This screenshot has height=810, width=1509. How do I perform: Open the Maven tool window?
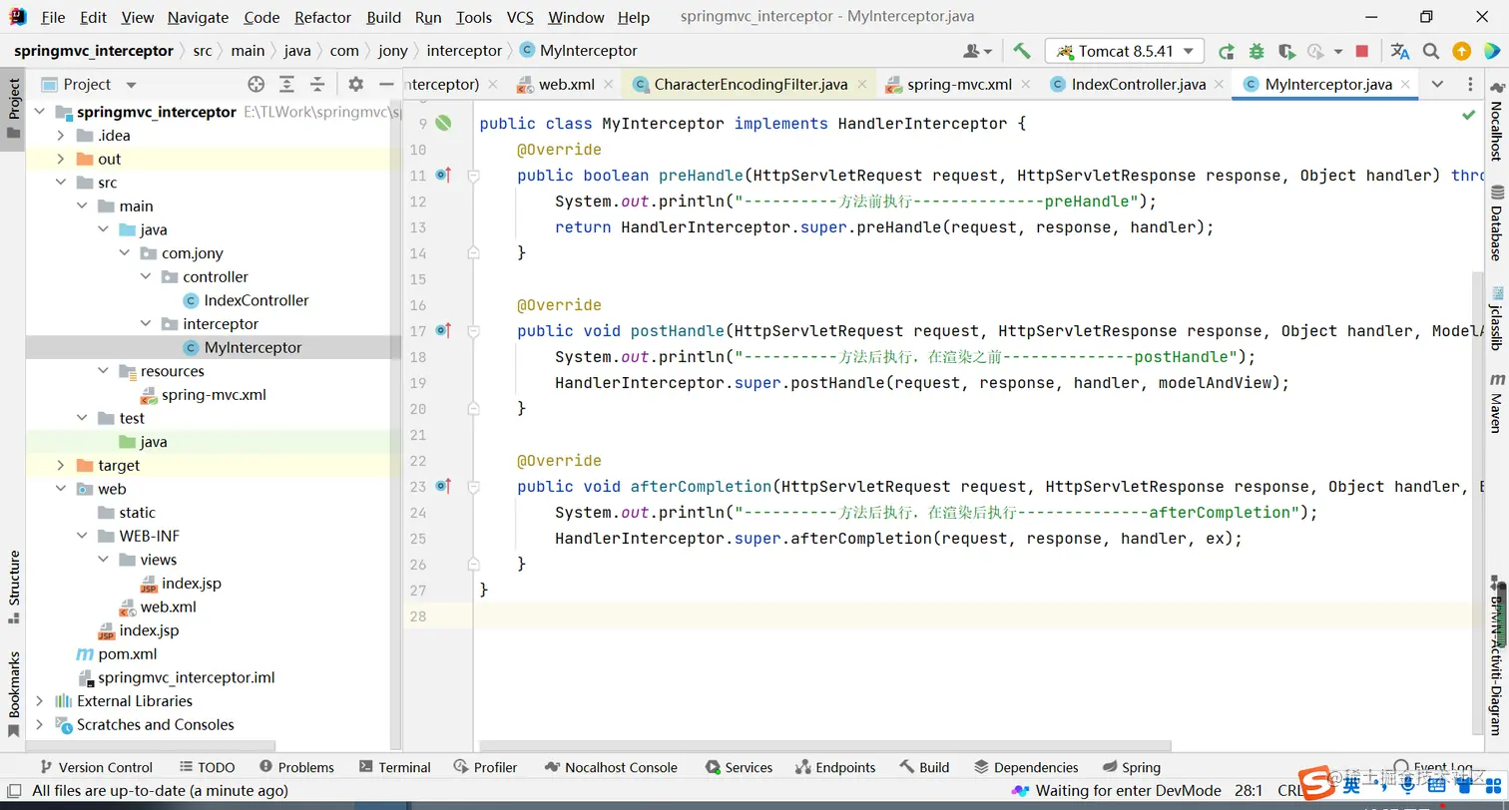click(x=1496, y=403)
